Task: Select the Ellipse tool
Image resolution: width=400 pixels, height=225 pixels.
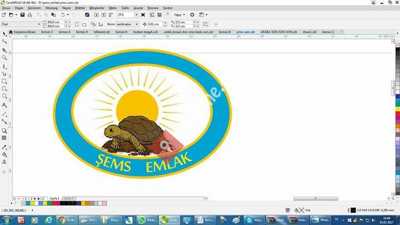Action: (x=4, y=88)
